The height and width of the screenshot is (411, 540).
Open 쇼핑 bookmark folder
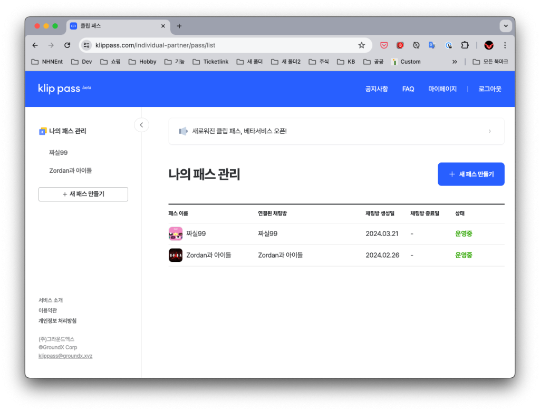click(110, 62)
